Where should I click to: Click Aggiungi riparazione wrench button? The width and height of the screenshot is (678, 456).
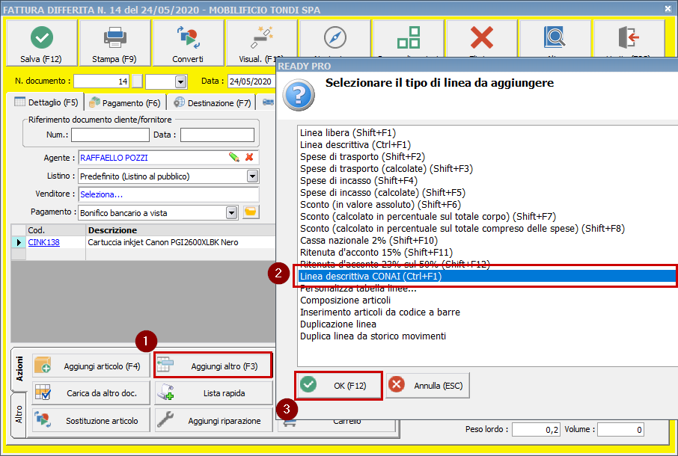coord(213,420)
